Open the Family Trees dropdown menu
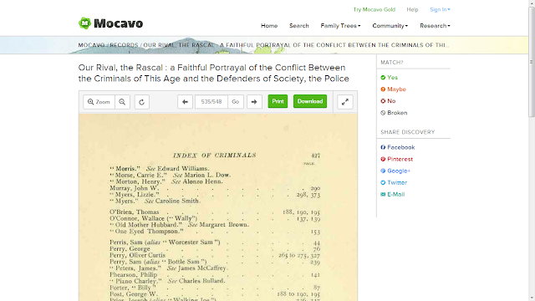 (x=340, y=26)
